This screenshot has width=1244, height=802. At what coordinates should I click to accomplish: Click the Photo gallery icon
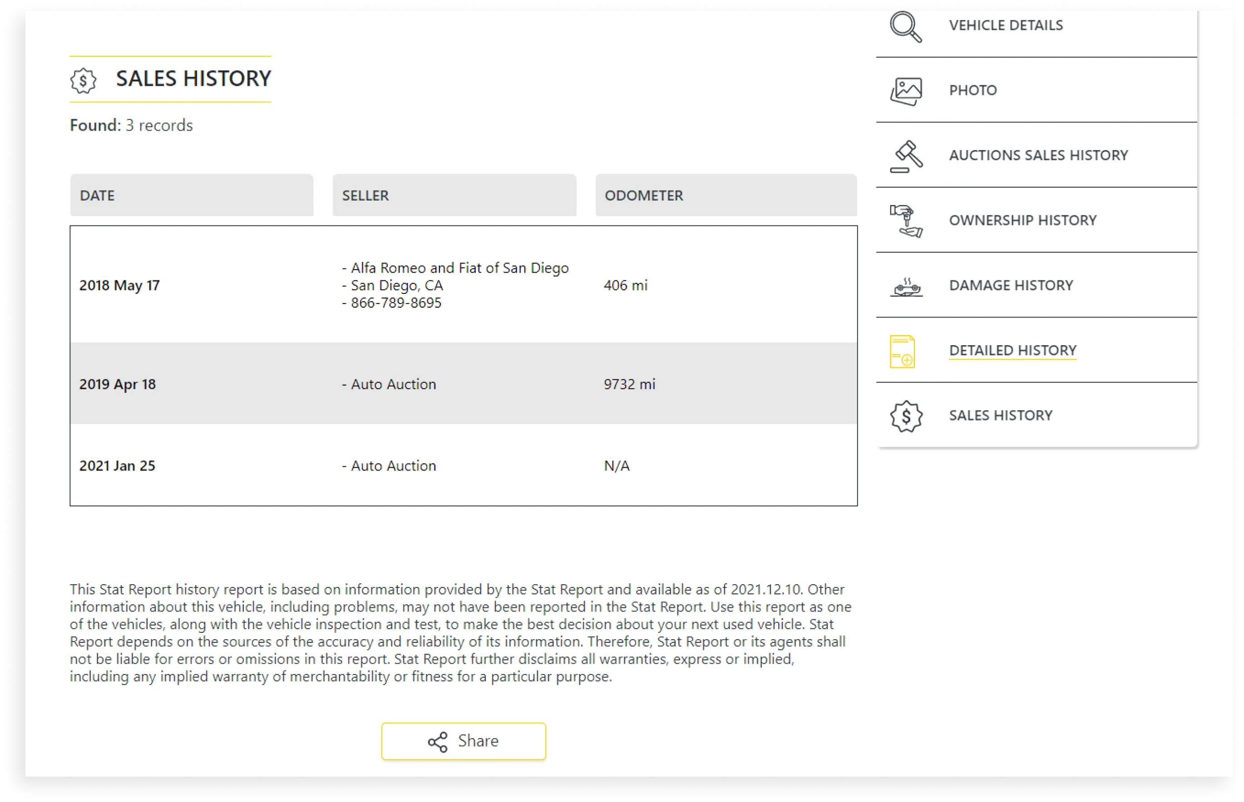(906, 91)
